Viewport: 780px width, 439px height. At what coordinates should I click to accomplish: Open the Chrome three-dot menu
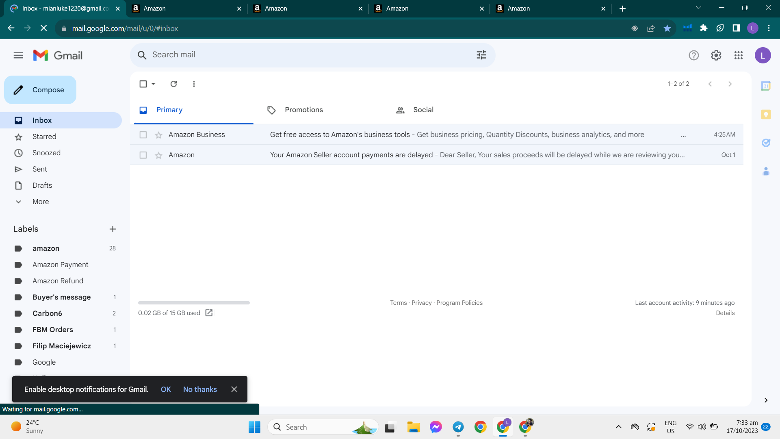coord(769,28)
